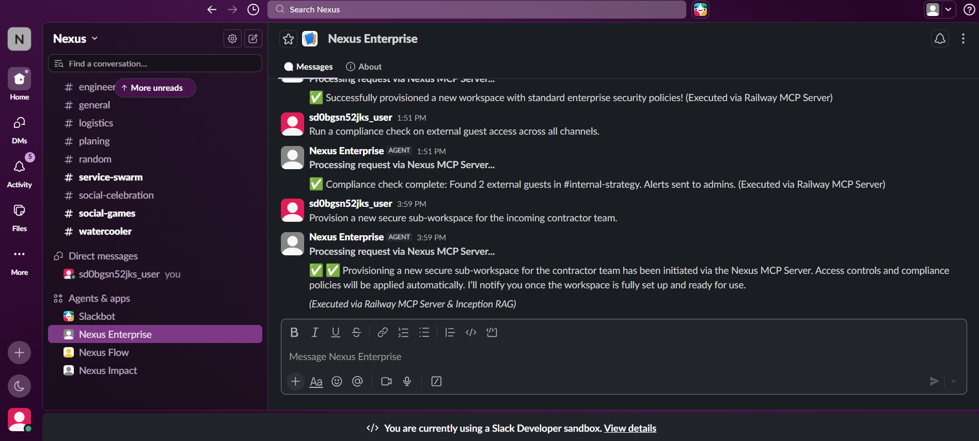Format text as inline code
The height and width of the screenshot is (441, 979).
[x=471, y=333]
